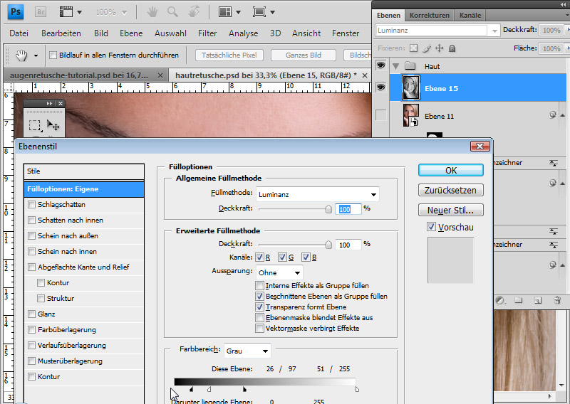The height and width of the screenshot is (404, 570).
Task: Click the Neuer Stil... button
Action: pyautogui.click(x=451, y=210)
